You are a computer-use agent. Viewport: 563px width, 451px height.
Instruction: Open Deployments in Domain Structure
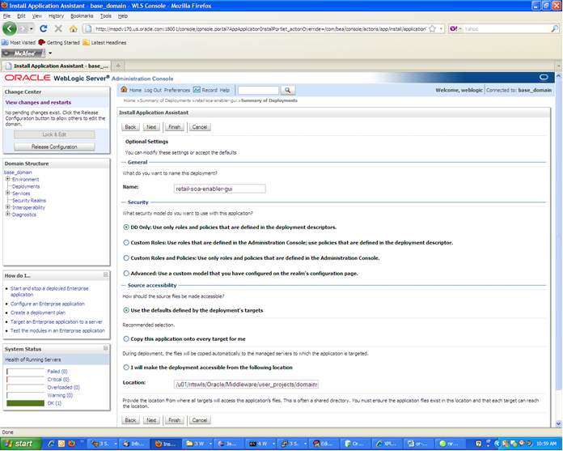26,186
